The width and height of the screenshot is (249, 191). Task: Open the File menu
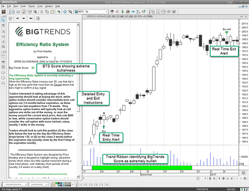coord(3,6)
